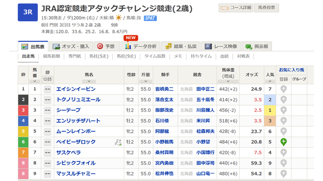Open jockey page for 石川倭

[x=162, y=121]
